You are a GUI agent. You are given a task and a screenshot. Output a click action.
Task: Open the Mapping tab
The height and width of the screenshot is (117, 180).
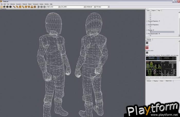coord(156,81)
